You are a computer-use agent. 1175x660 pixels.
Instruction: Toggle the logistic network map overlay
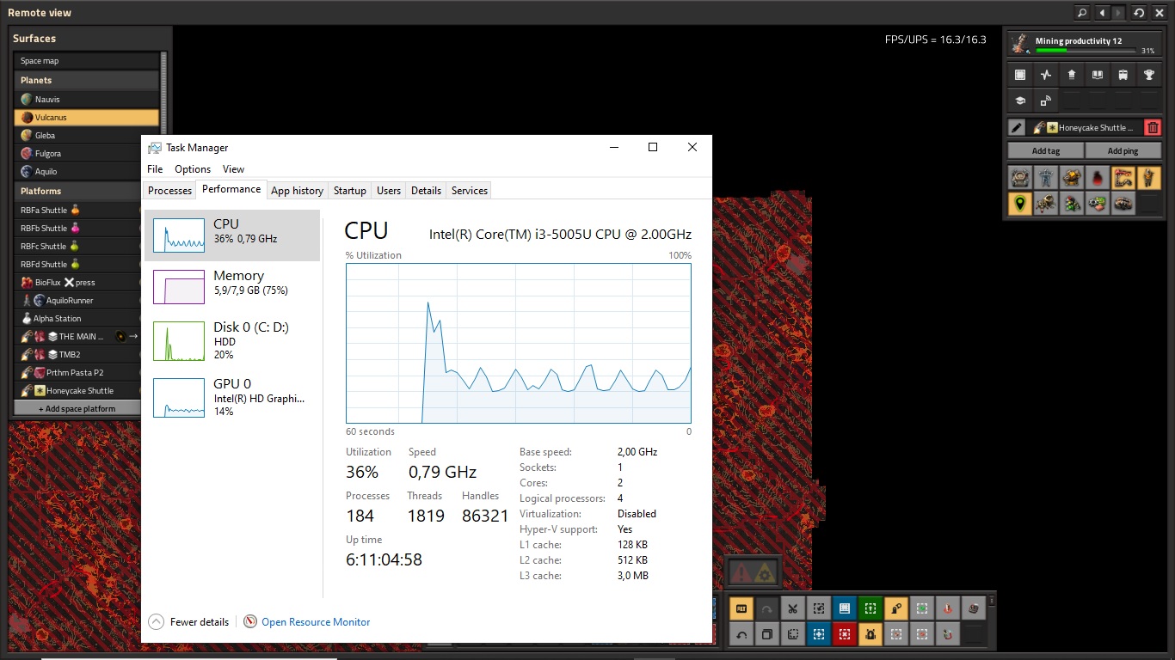[1020, 178]
